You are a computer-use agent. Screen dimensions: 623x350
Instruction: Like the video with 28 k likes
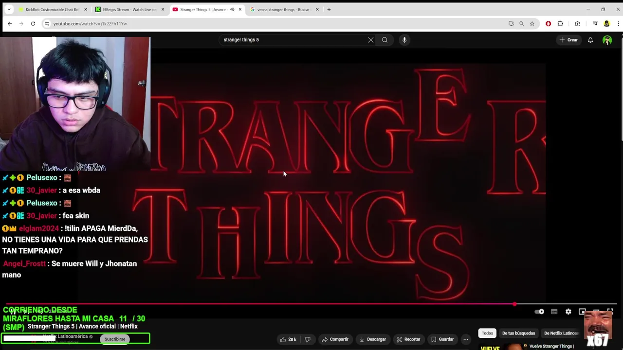[x=288, y=339]
